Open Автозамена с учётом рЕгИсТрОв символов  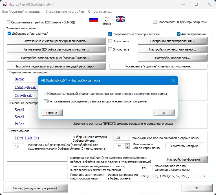click(56, 41)
